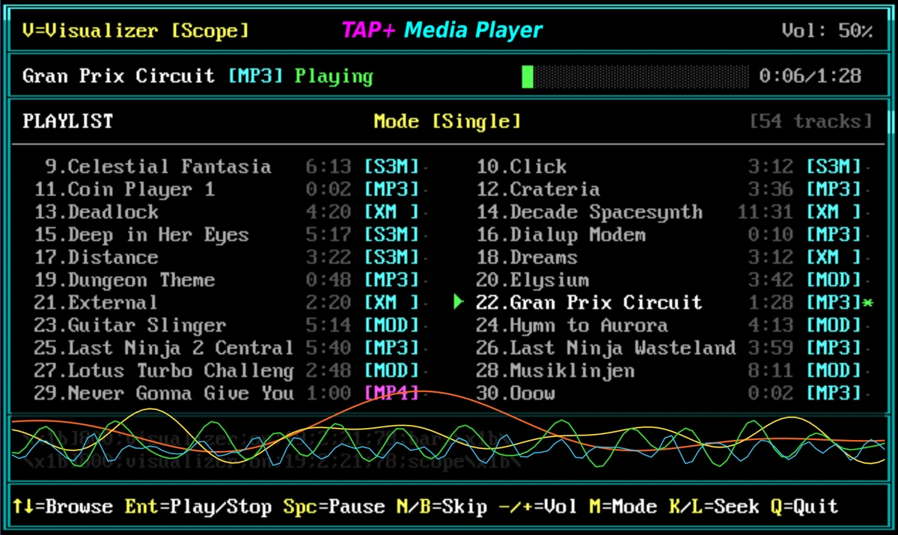Click the song progress bar
This screenshot has height=535, width=898.
635,76
